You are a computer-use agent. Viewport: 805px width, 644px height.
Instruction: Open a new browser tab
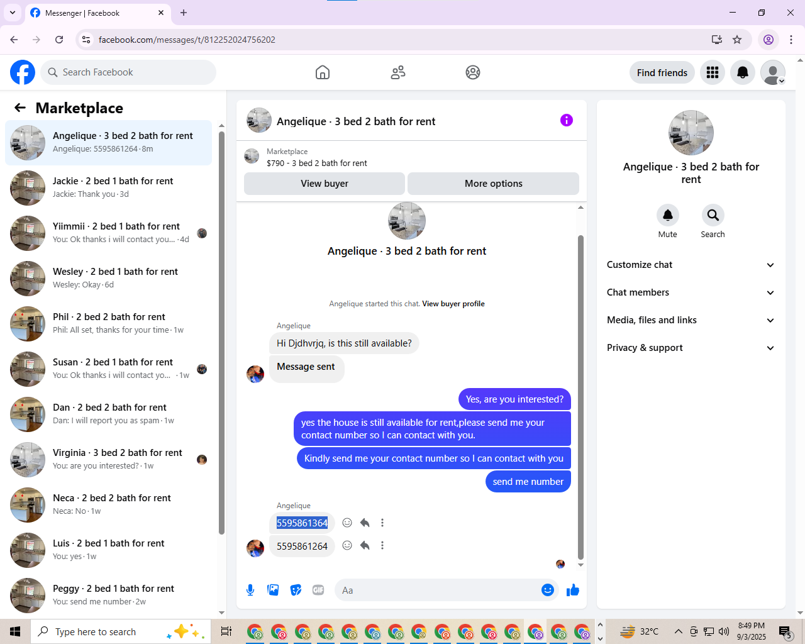[x=184, y=13]
